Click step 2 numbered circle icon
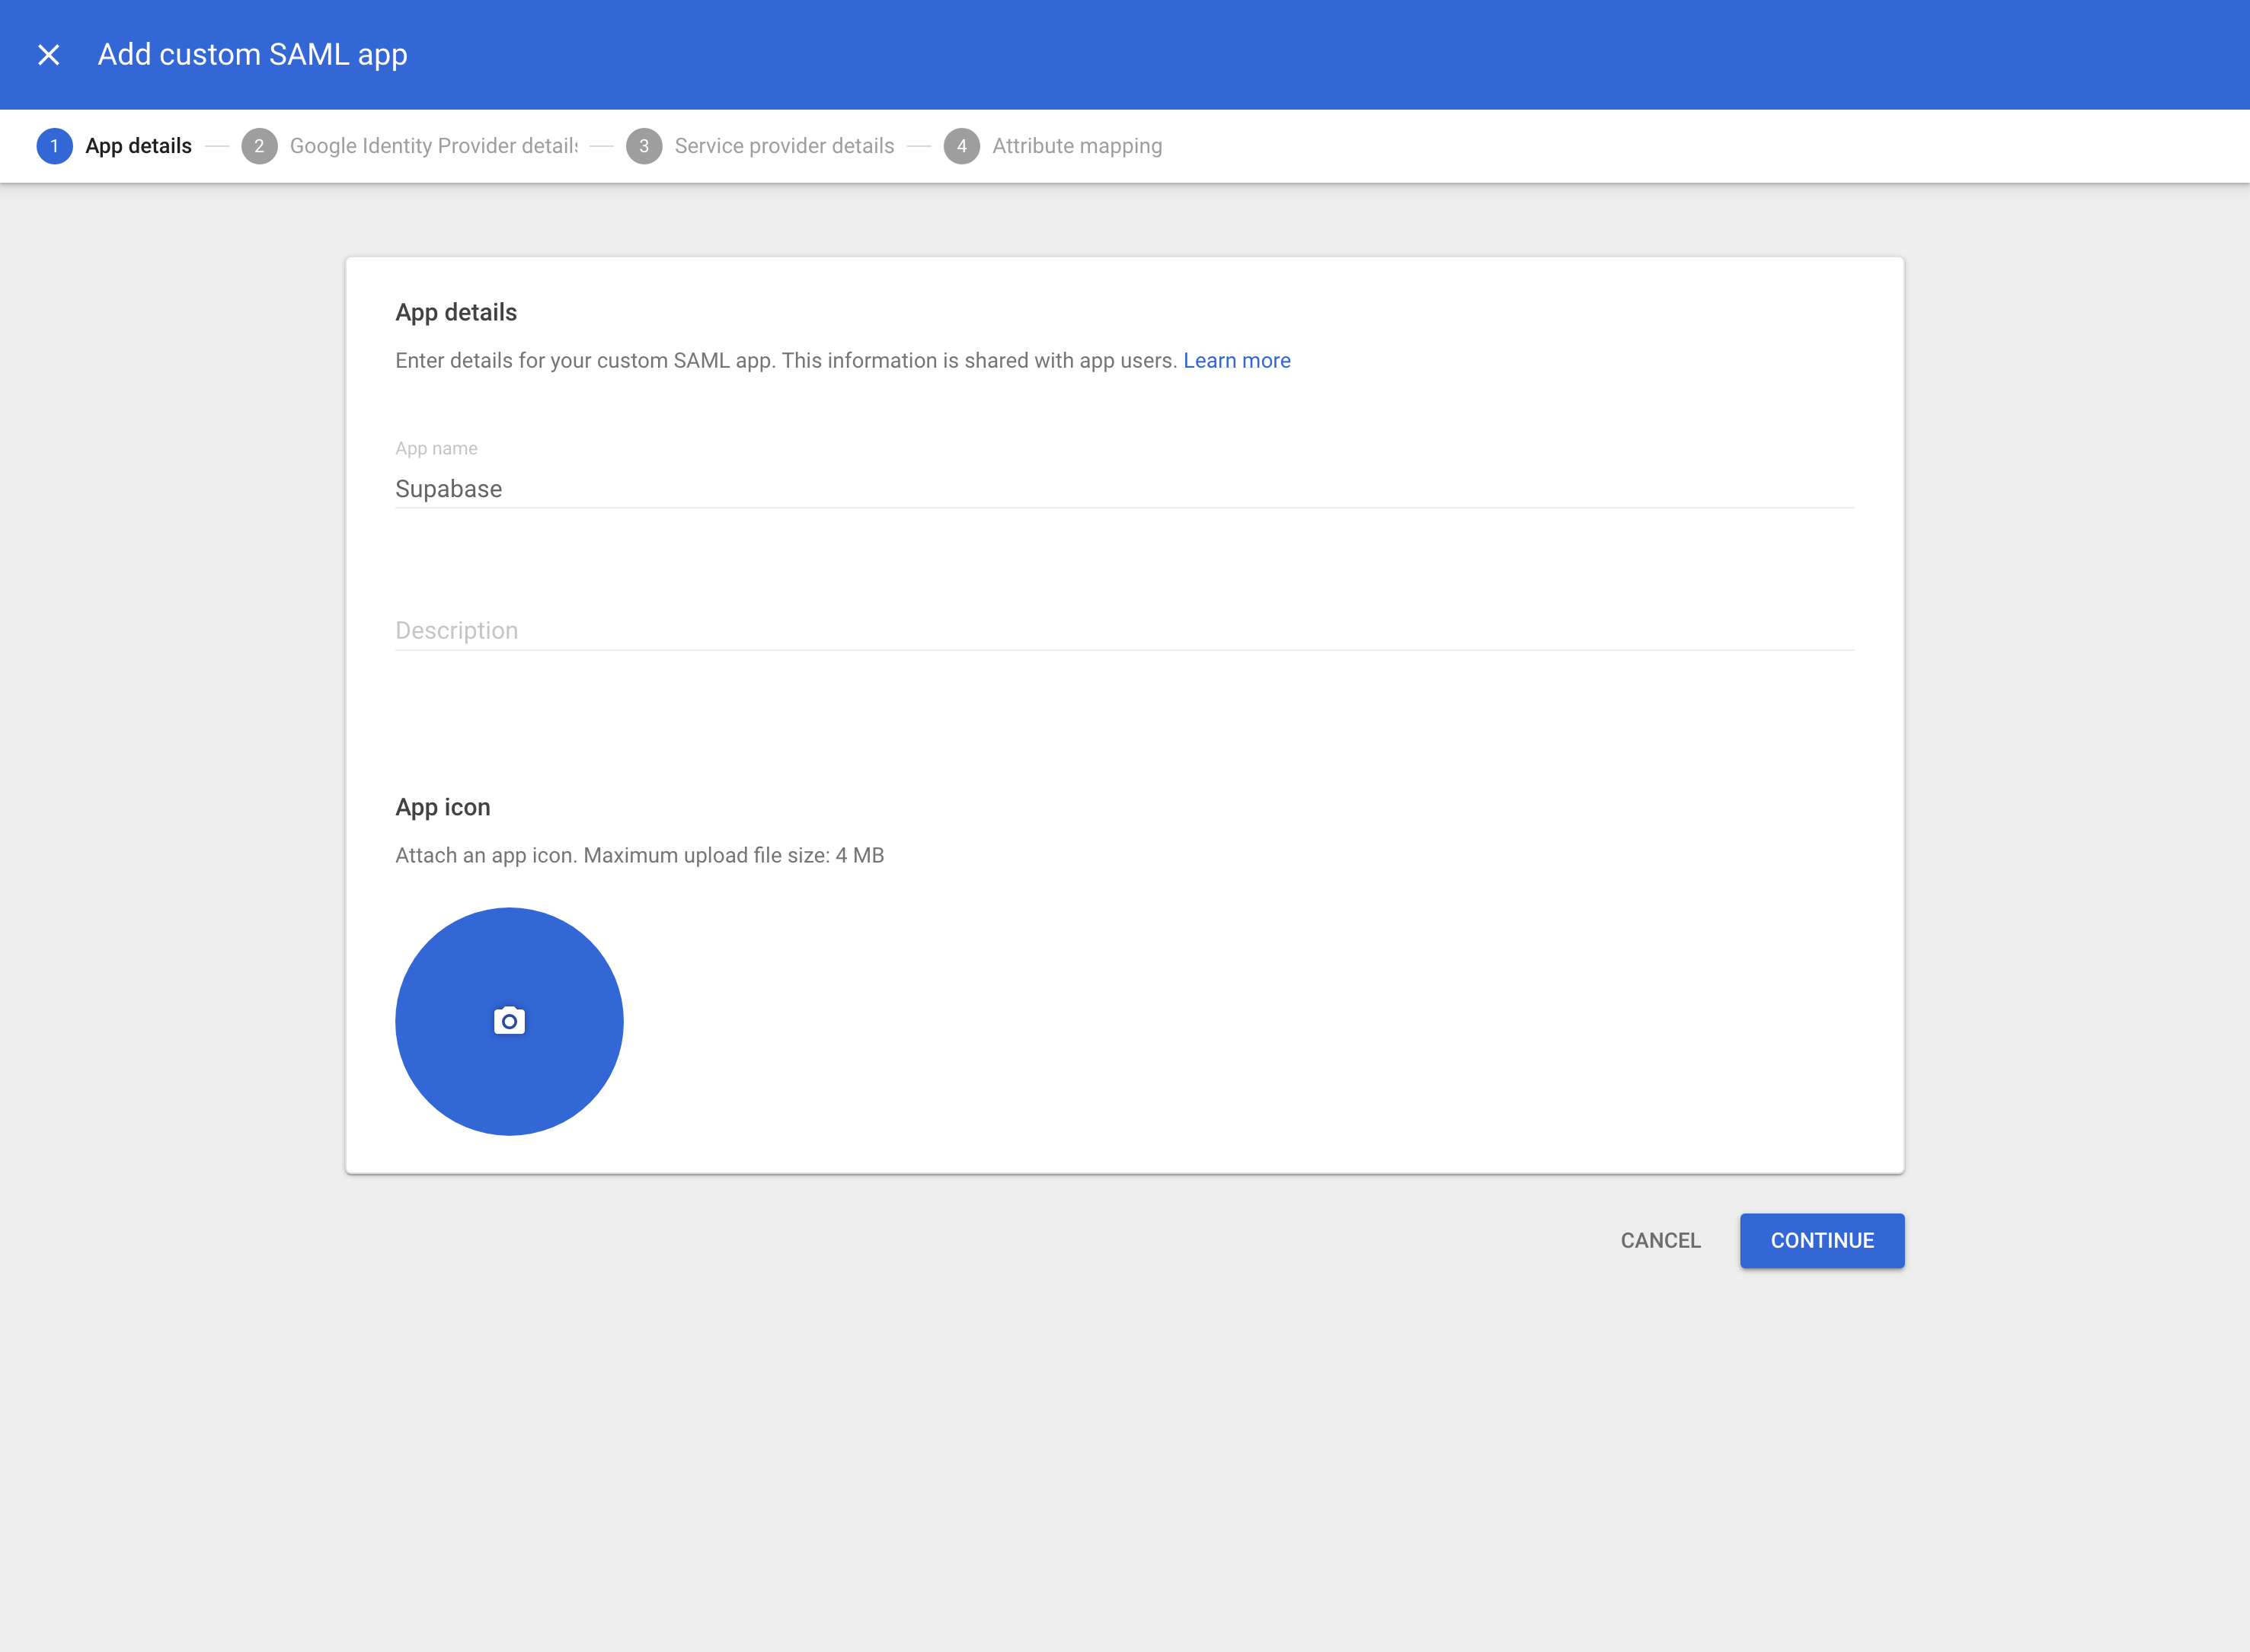 click(x=259, y=145)
